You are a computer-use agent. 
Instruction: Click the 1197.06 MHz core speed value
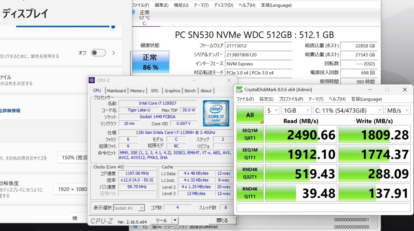[x=137, y=173]
